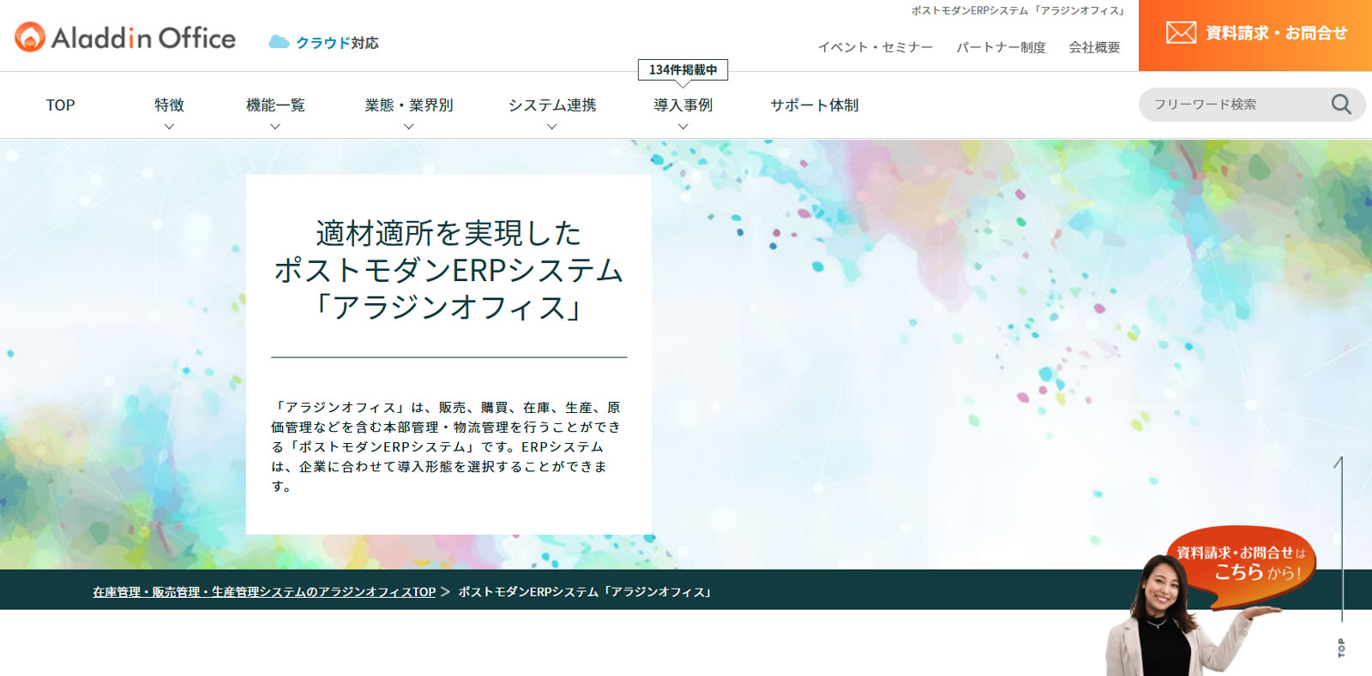This screenshot has height=676, width=1372.
Task: Expand the システム連携 menu chevron
Action: (552, 127)
